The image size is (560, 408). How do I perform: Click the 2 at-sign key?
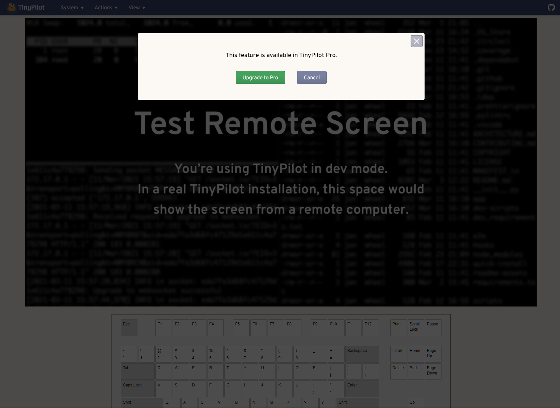(x=164, y=354)
